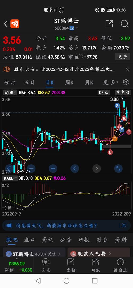133x288 pixels.
Task: Expand the 均线 indicator dropdown
Action: point(10,92)
